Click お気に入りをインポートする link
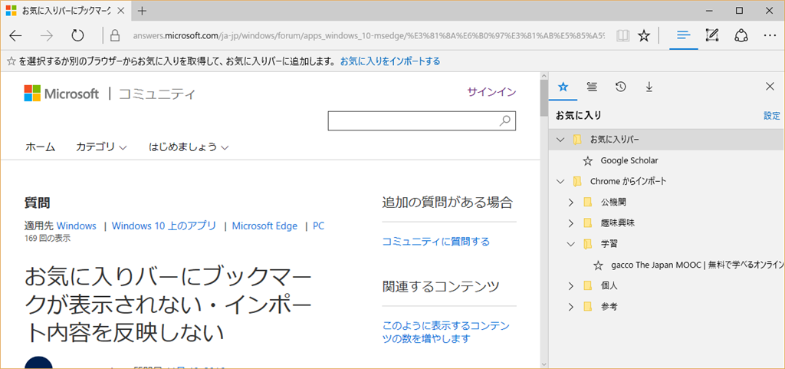This screenshot has width=785, height=369. click(x=390, y=61)
